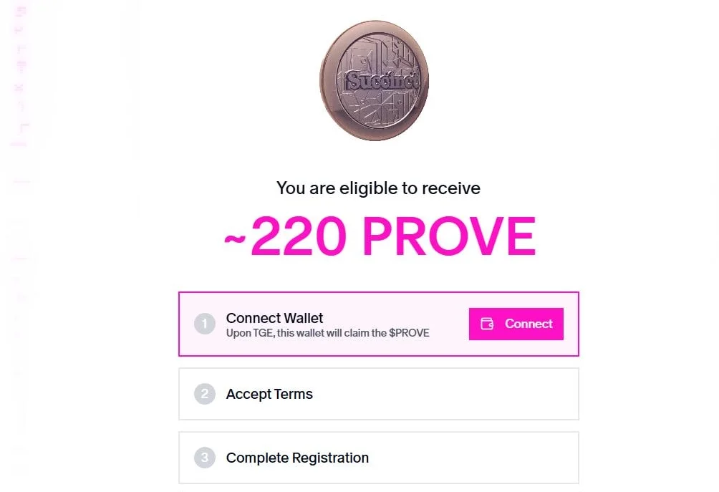Click the tilde before the 220 amount
The image size is (719, 492).
(235, 238)
